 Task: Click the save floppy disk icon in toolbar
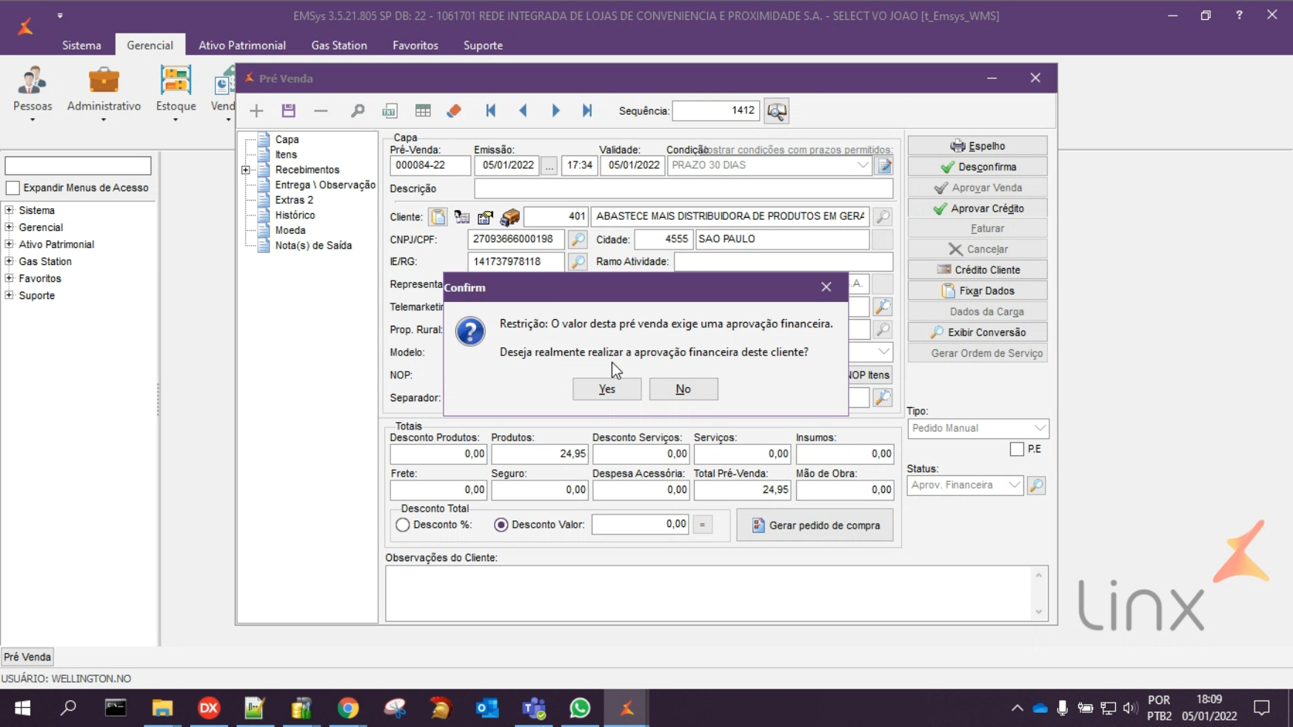pos(289,111)
